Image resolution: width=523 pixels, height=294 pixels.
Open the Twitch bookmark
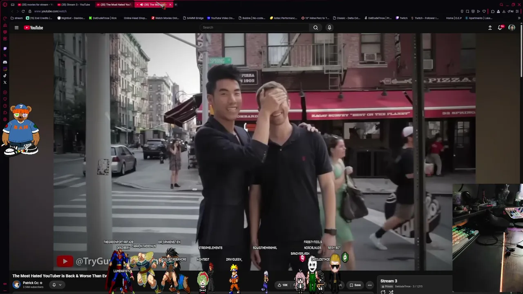click(x=402, y=18)
